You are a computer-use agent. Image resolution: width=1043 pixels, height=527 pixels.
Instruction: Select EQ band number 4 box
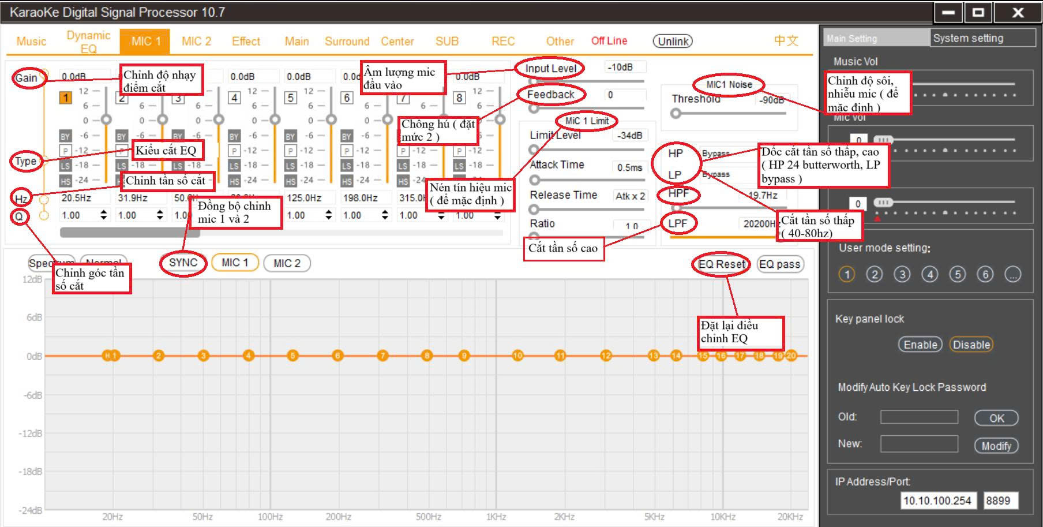point(234,98)
